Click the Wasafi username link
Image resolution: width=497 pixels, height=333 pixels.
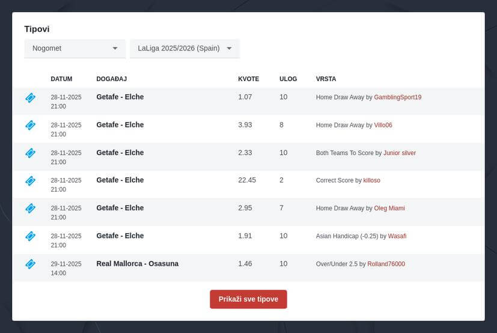(x=397, y=236)
